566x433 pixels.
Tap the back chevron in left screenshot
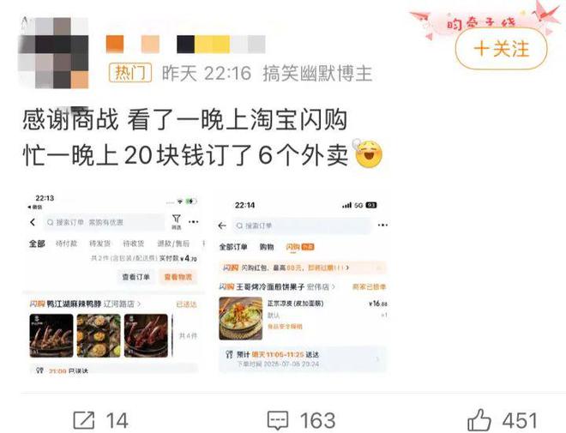(x=33, y=222)
